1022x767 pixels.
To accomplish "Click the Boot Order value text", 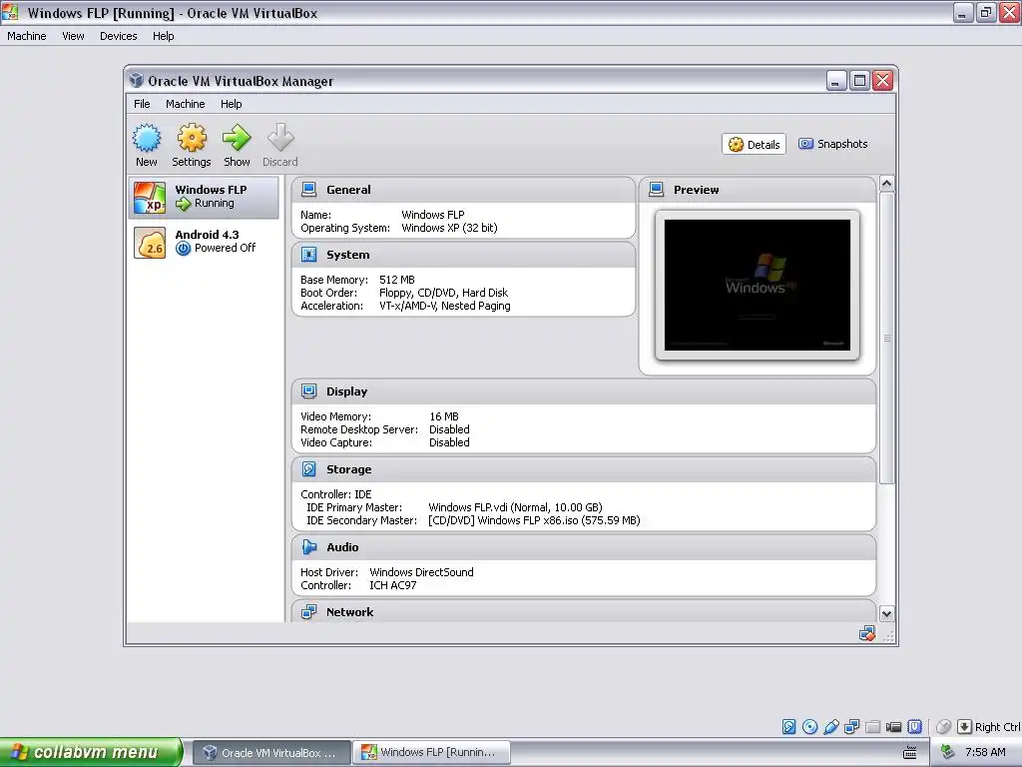I will (x=443, y=293).
